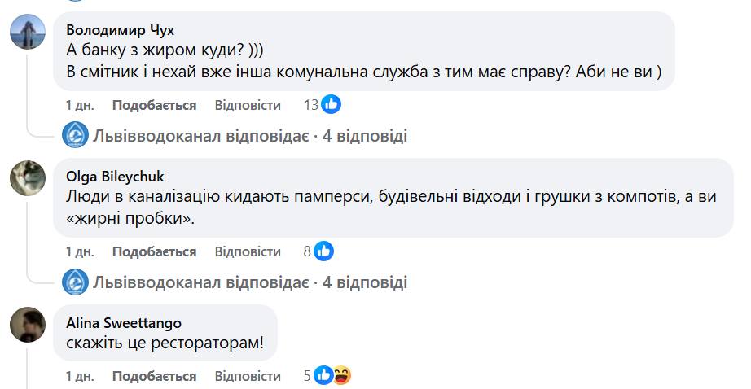Reply to Володимир Чух's comment via Відповісти
The height and width of the screenshot is (389, 751).
pyautogui.click(x=248, y=105)
